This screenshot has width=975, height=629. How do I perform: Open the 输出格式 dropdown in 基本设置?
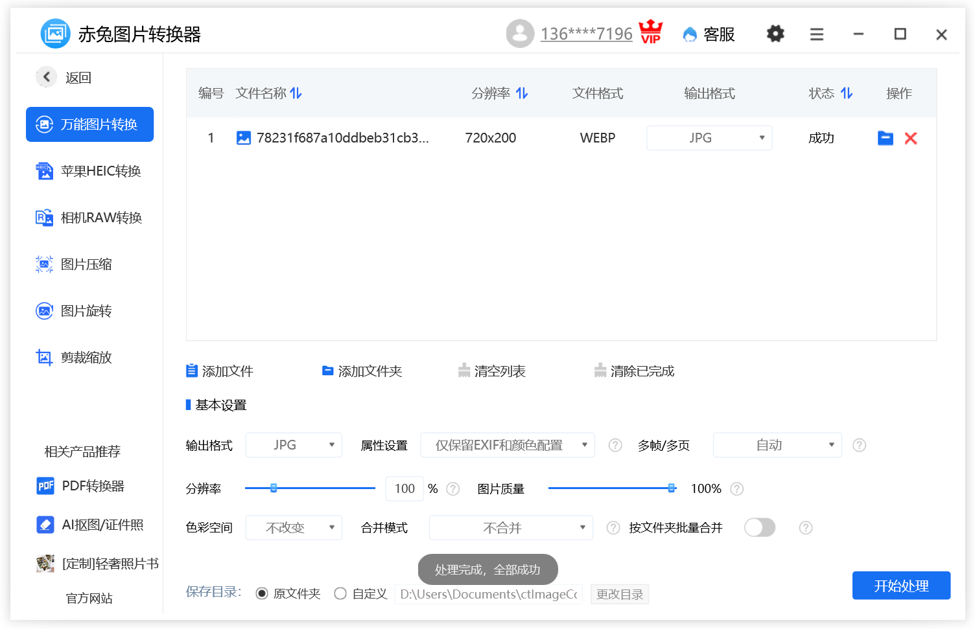(x=294, y=445)
